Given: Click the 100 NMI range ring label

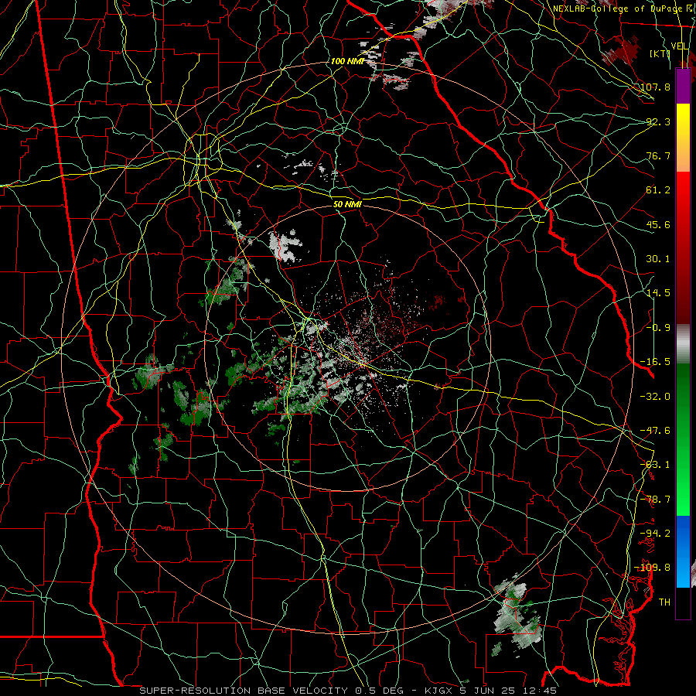Looking at the screenshot, I should click(x=347, y=61).
